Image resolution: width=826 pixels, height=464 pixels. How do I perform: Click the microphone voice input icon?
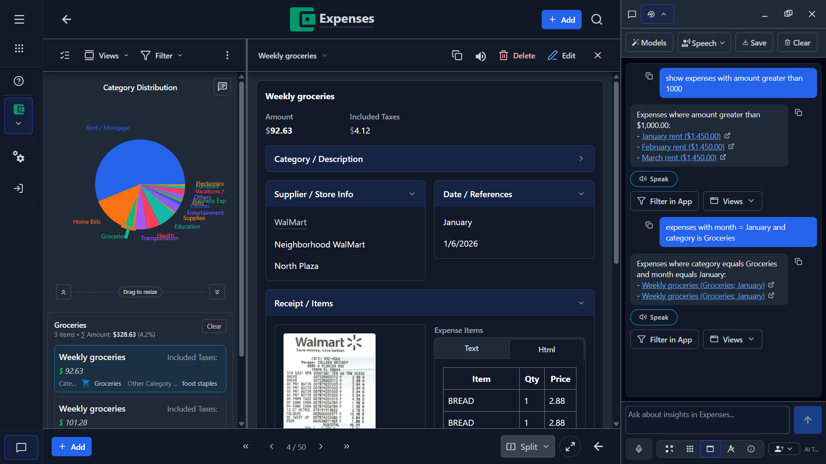click(639, 449)
